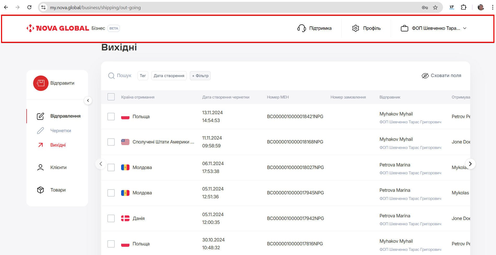Open the Дата створення filter dropdown
This screenshot has height=255, width=496.
(169, 76)
